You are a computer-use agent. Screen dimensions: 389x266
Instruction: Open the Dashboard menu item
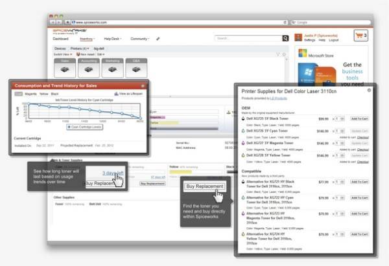pos(60,39)
